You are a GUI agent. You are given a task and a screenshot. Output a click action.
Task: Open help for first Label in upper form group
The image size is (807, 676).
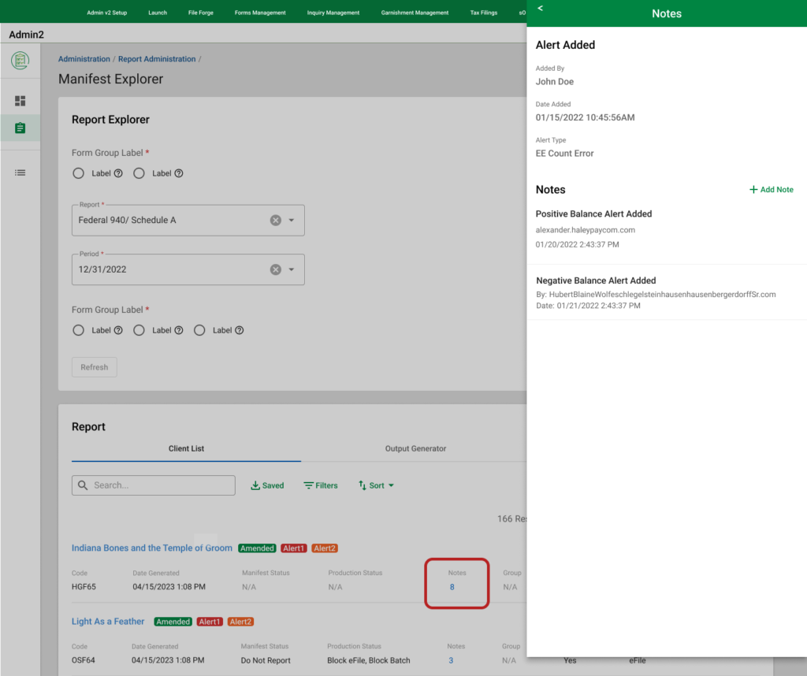118,173
